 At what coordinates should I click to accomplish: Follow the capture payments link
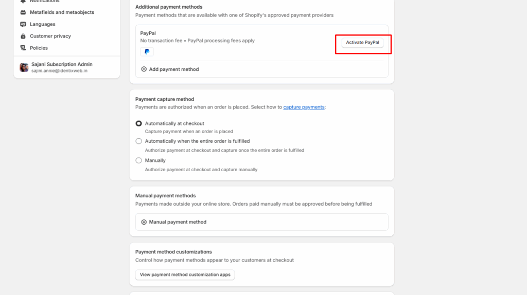[304, 107]
